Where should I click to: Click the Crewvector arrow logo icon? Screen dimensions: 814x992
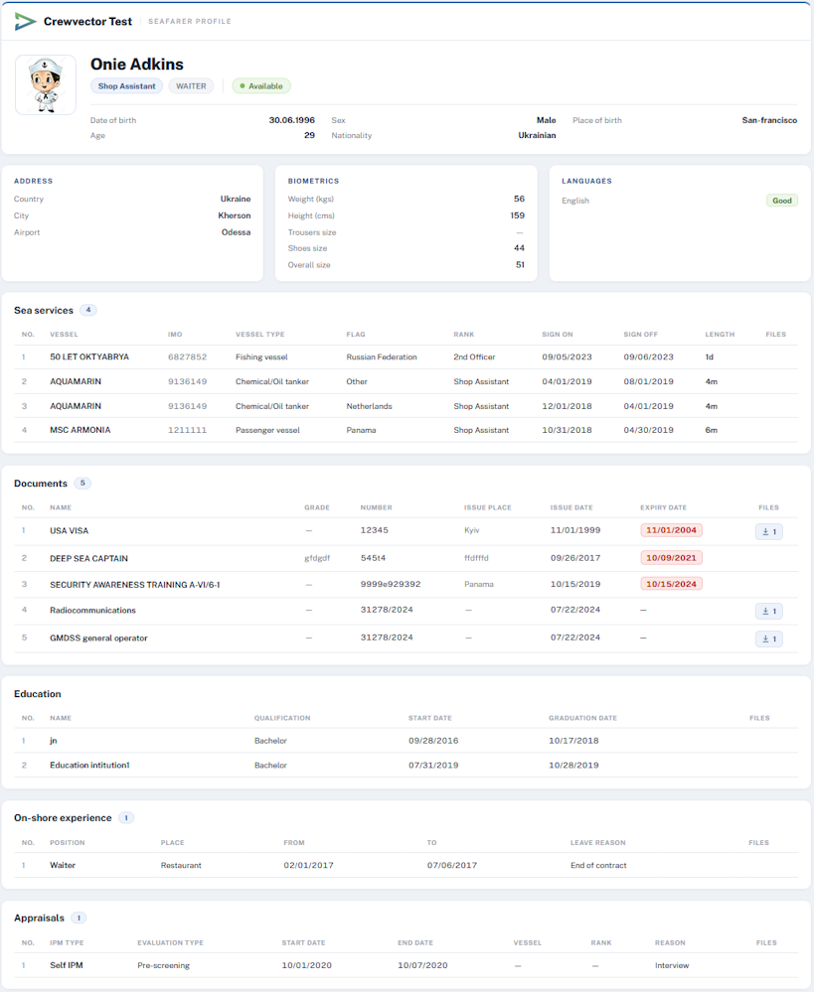click(x=25, y=22)
